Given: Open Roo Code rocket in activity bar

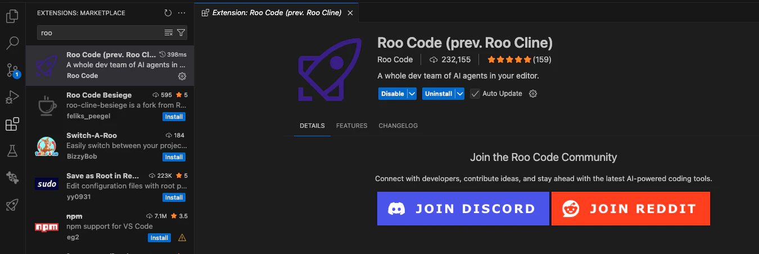Looking at the screenshot, I should coord(12,204).
